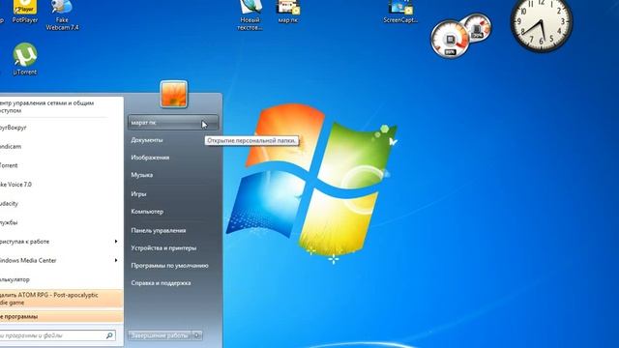Expand Приступая к работе submenu arrow
The height and width of the screenshot is (348, 619).
coord(116,242)
